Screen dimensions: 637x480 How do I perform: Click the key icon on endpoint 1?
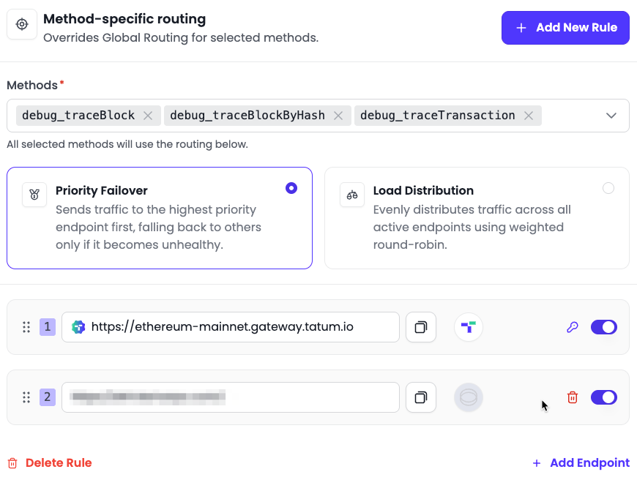[x=573, y=327]
